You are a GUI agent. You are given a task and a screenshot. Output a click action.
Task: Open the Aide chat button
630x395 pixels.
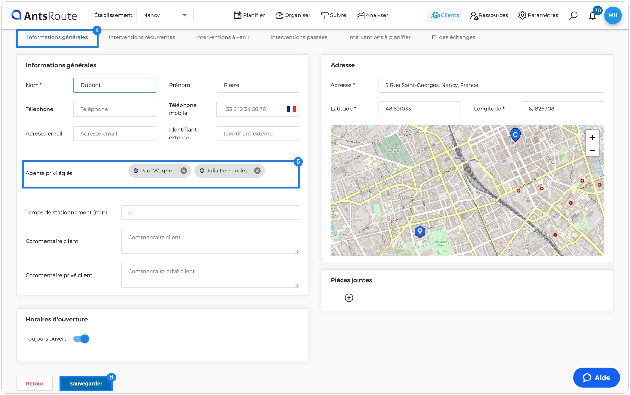point(596,377)
